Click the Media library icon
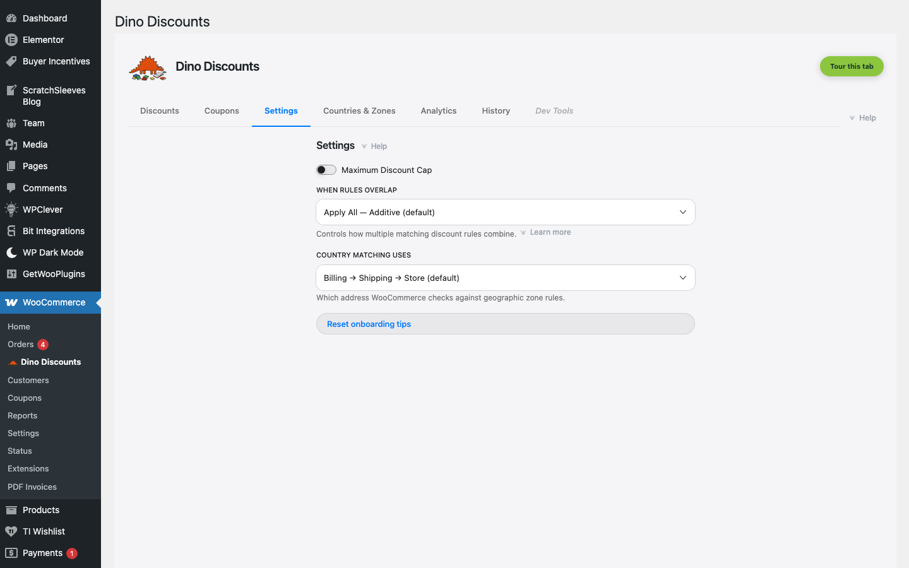 pyautogui.click(x=11, y=145)
